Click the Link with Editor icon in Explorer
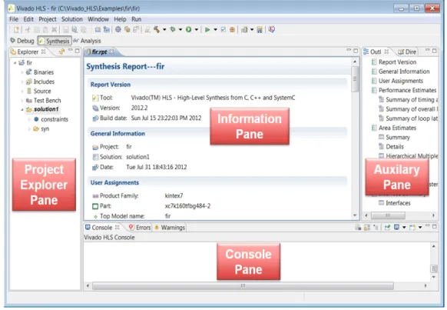 (x=61, y=52)
